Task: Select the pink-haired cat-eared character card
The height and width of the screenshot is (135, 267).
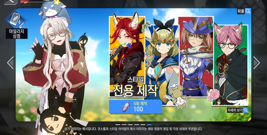Action: (x=230, y=65)
